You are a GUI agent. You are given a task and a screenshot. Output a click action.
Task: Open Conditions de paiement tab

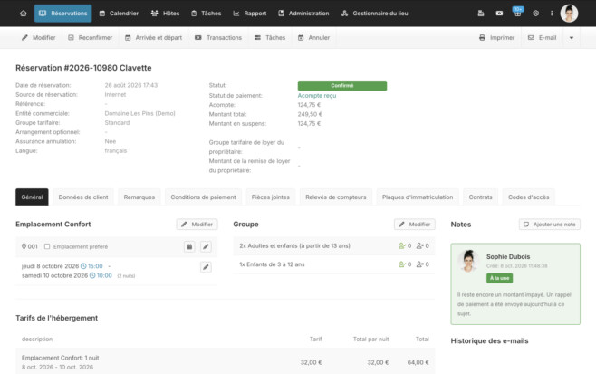[x=203, y=197]
